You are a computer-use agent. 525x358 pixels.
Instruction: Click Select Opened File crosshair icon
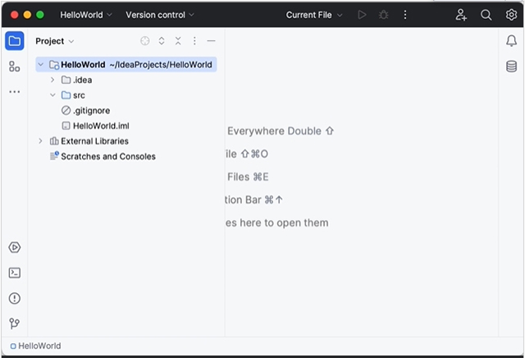(145, 41)
